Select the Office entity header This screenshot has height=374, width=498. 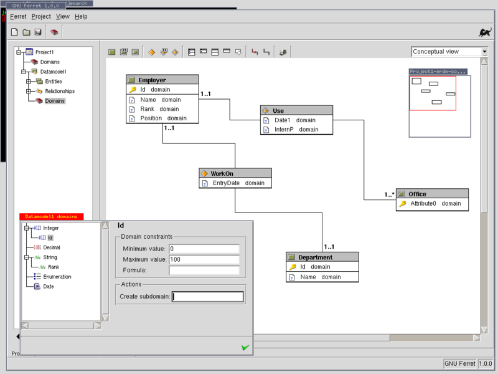(x=432, y=194)
